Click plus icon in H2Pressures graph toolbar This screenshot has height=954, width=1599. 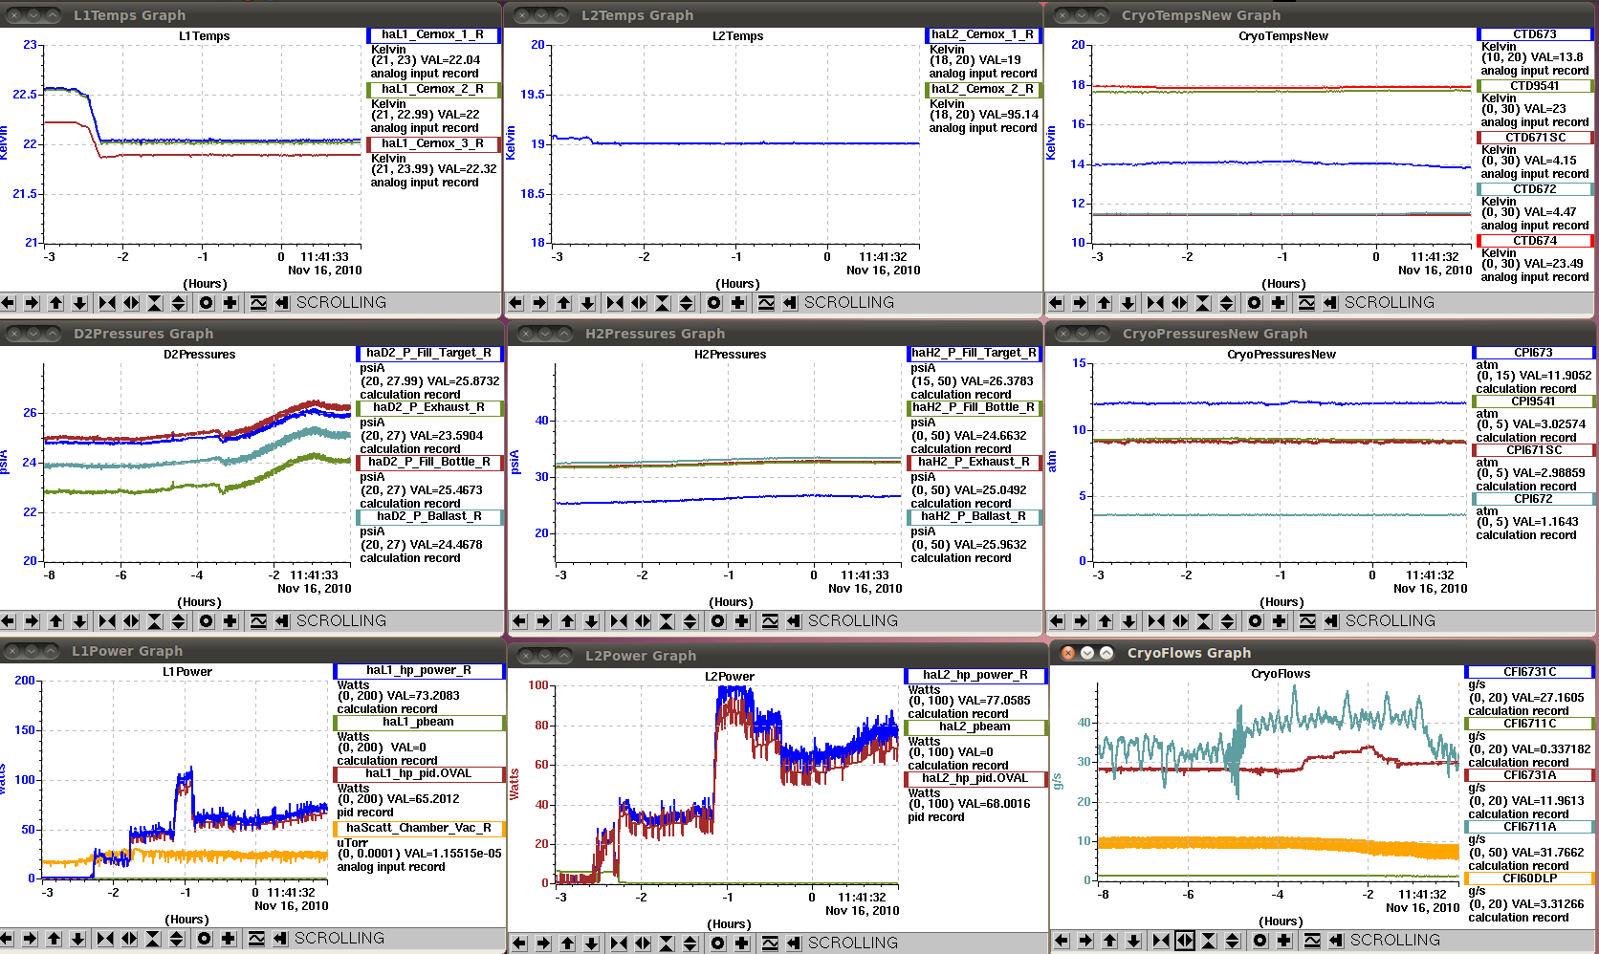[742, 621]
